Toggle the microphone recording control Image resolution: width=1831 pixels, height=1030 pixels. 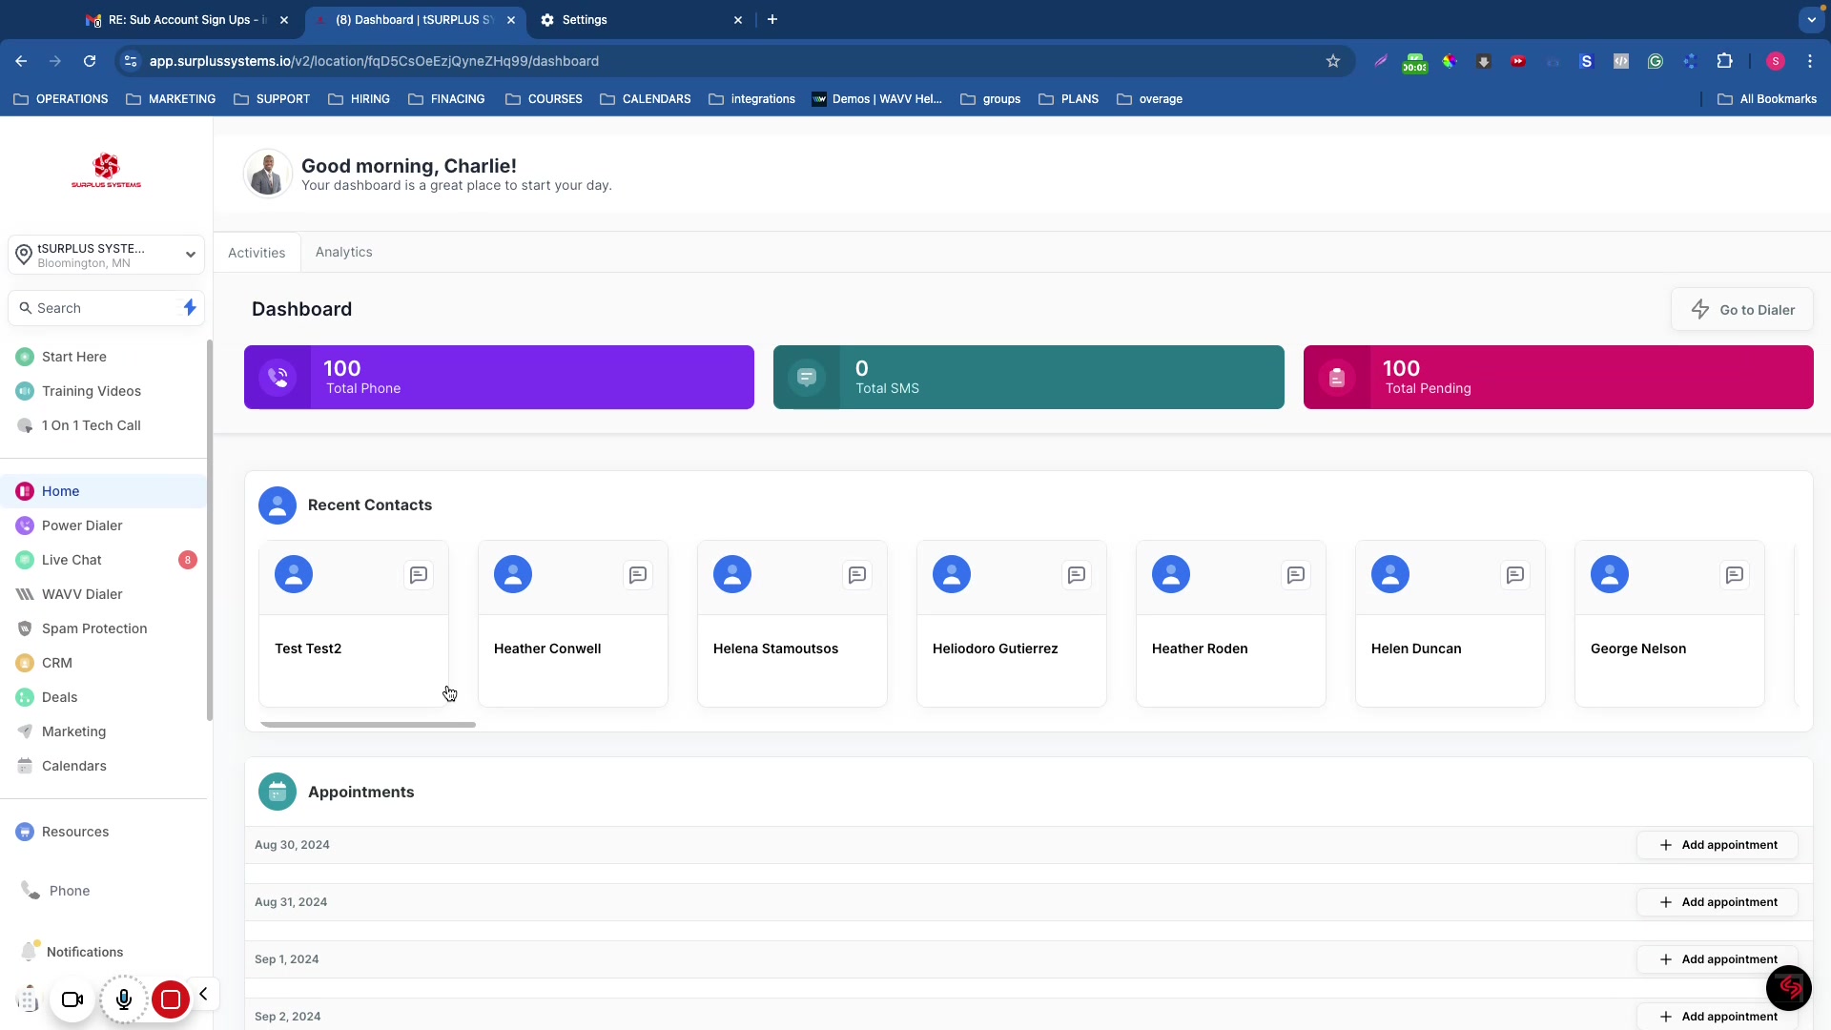coord(124,999)
